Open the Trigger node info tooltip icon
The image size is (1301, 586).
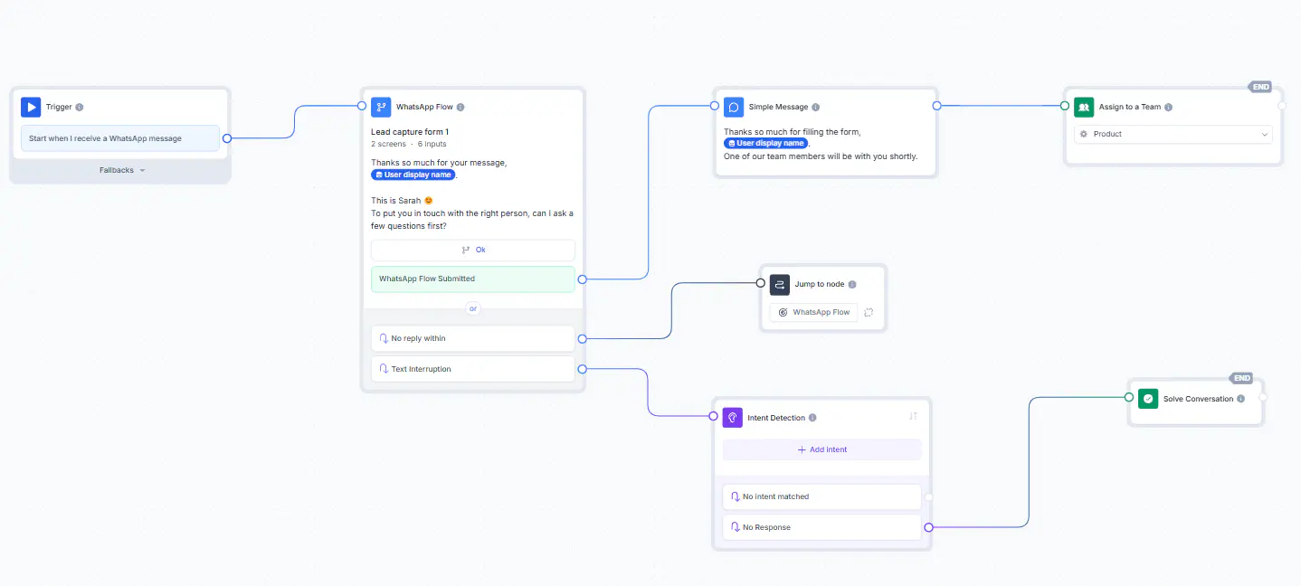(80, 107)
